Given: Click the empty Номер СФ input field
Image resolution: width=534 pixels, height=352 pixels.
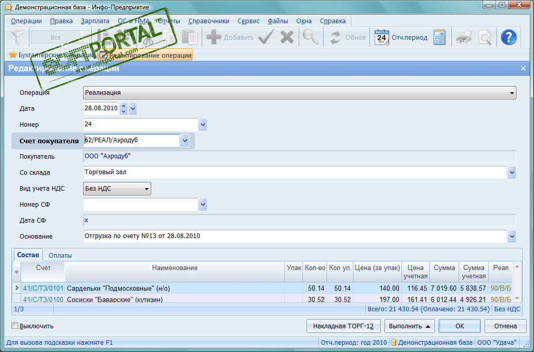Looking at the screenshot, I should pos(140,205).
